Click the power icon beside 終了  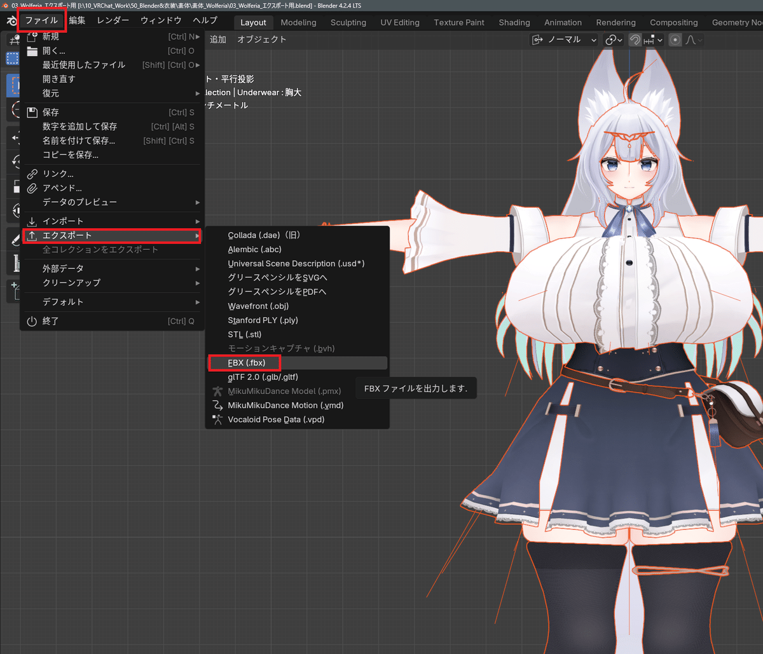pyautogui.click(x=32, y=321)
